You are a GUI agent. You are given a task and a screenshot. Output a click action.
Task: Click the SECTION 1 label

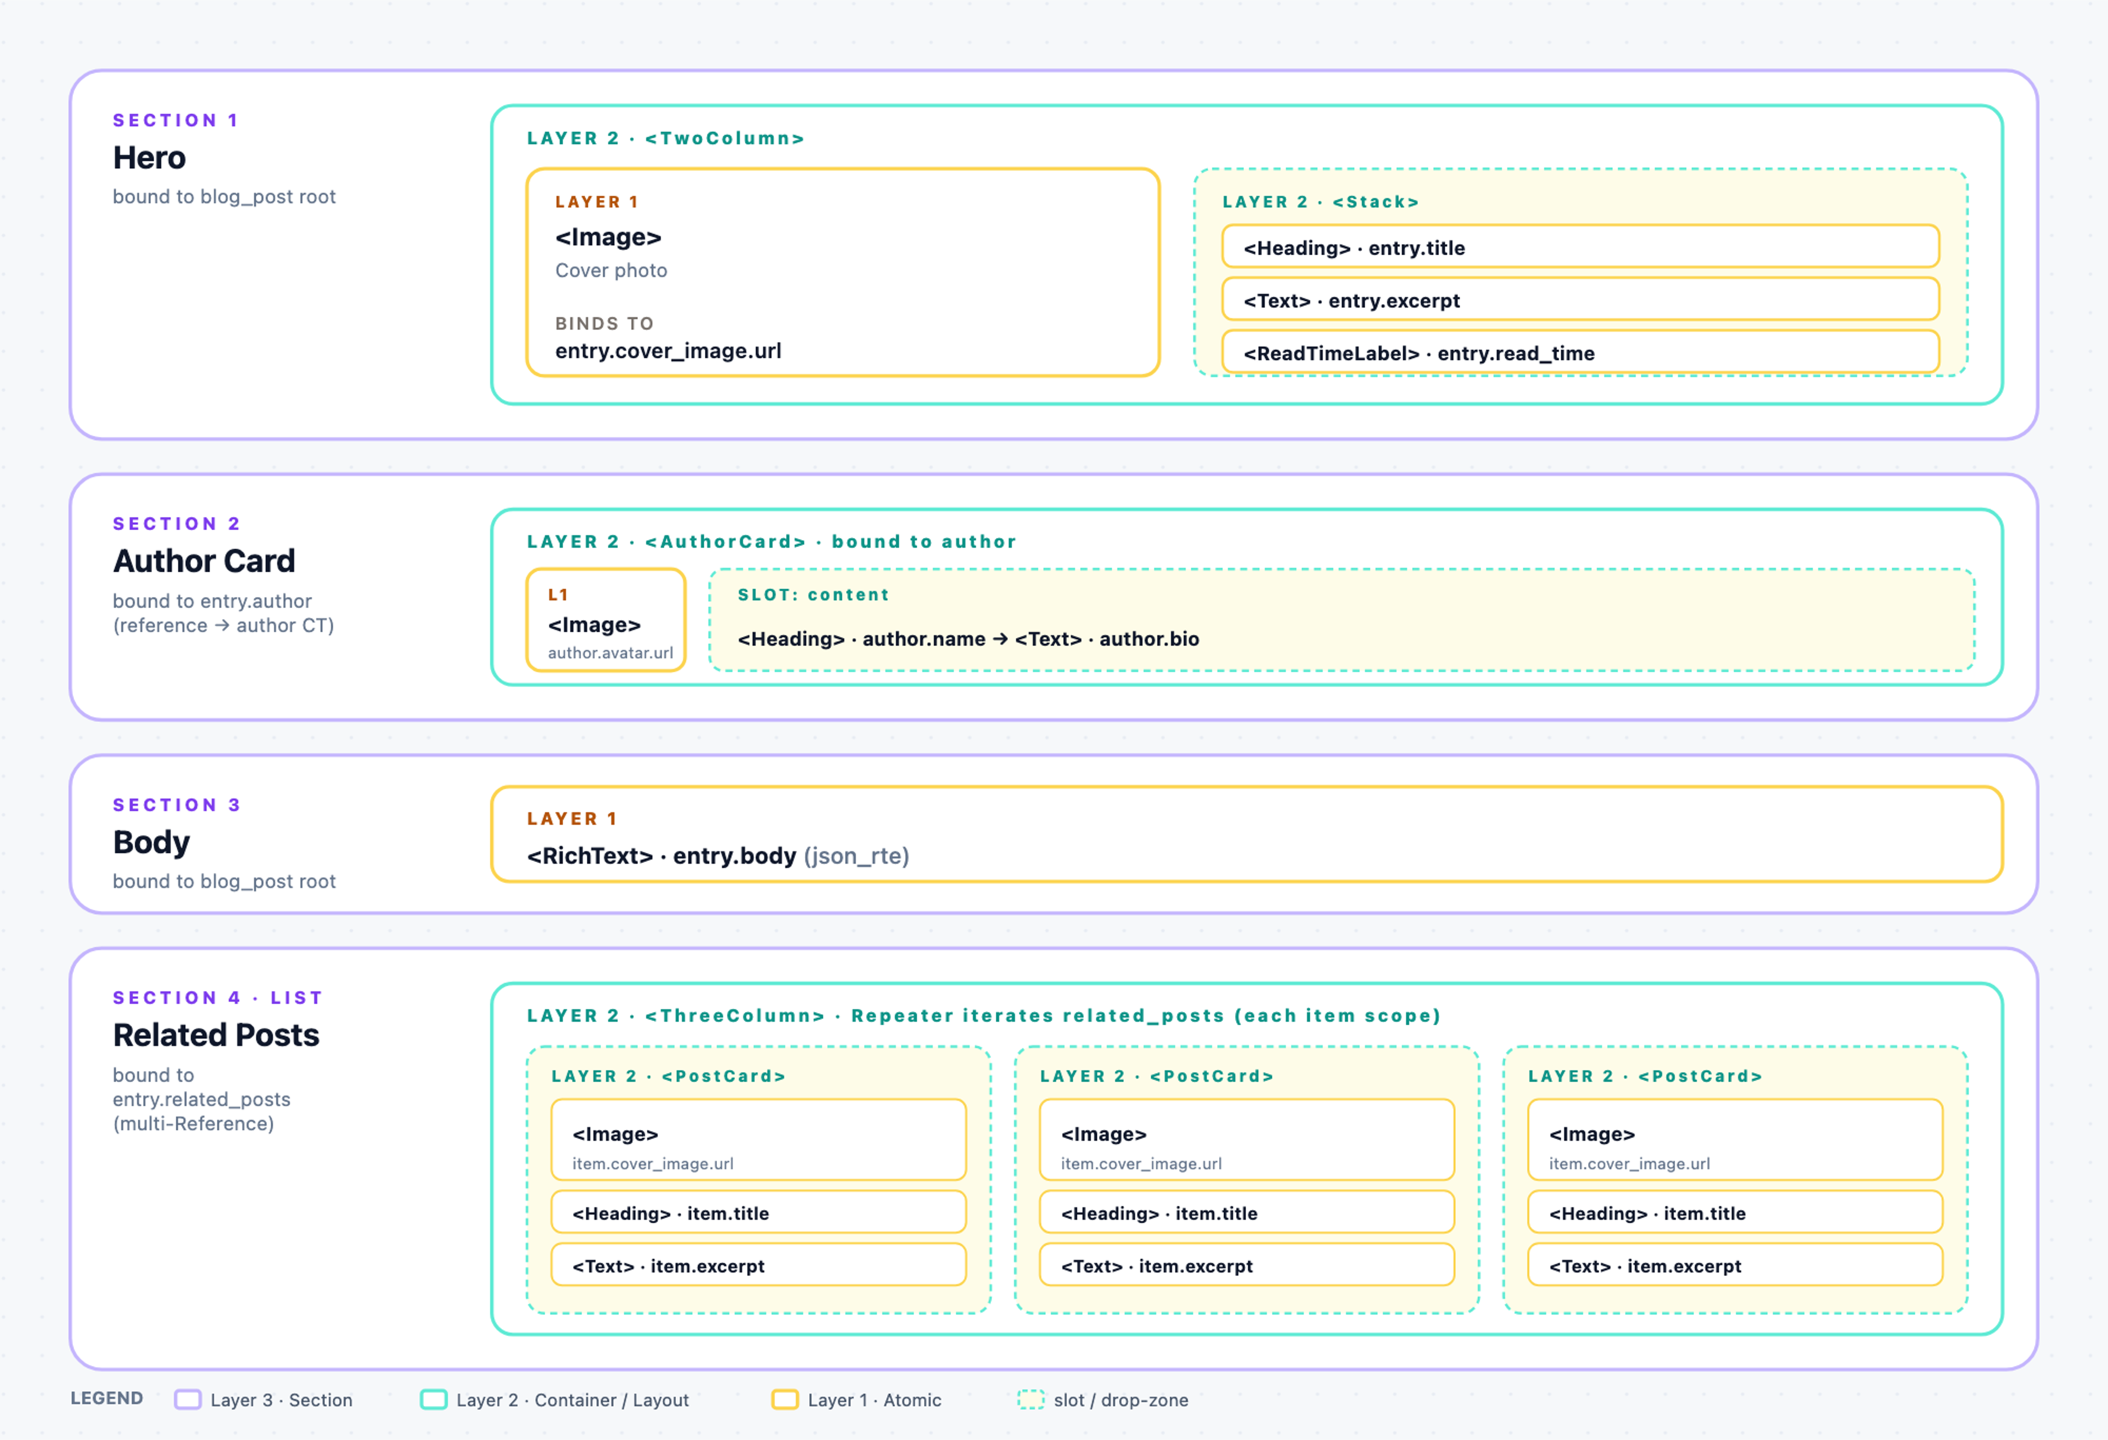pos(176,120)
